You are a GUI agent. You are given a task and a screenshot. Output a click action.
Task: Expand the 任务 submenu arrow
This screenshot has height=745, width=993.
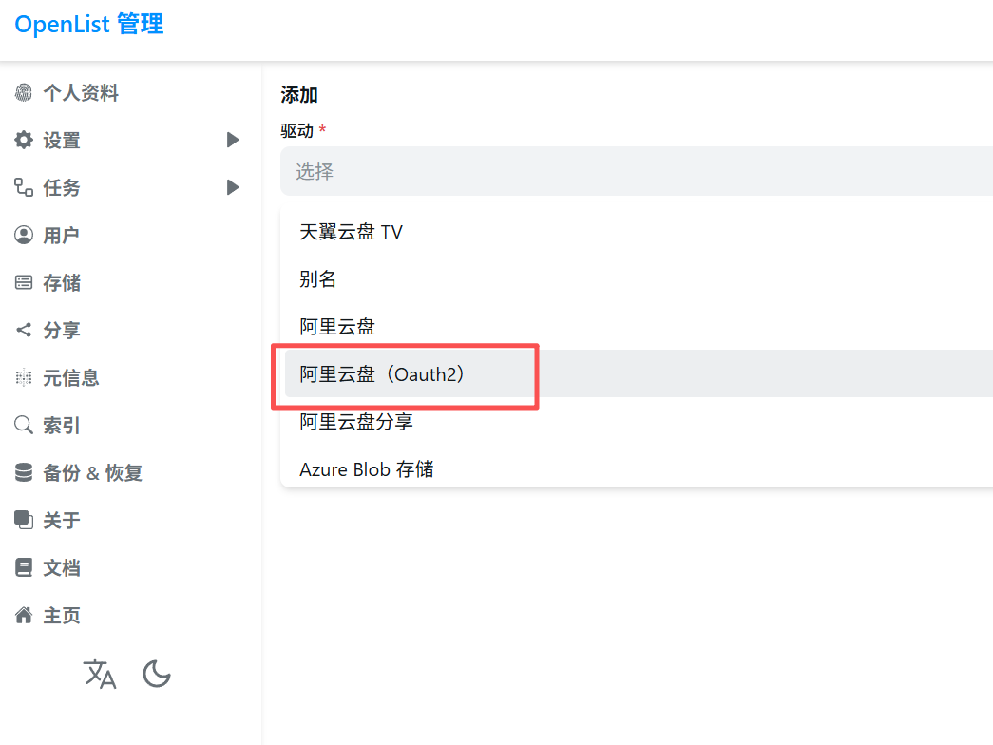[233, 187]
